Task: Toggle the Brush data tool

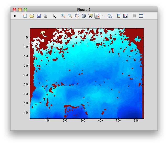Action: coord(97,16)
